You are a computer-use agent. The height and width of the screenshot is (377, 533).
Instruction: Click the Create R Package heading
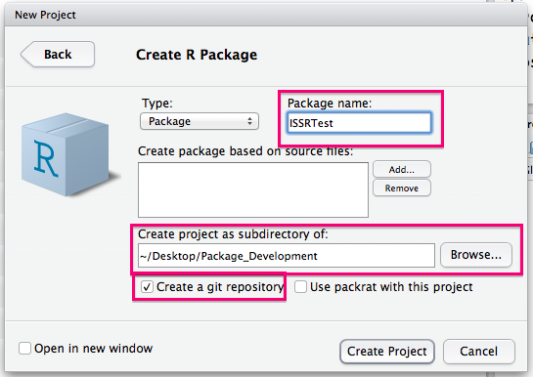click(x=197, y=55)
